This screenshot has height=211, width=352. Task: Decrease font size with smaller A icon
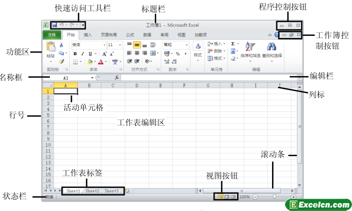click(x=112, y=54)
